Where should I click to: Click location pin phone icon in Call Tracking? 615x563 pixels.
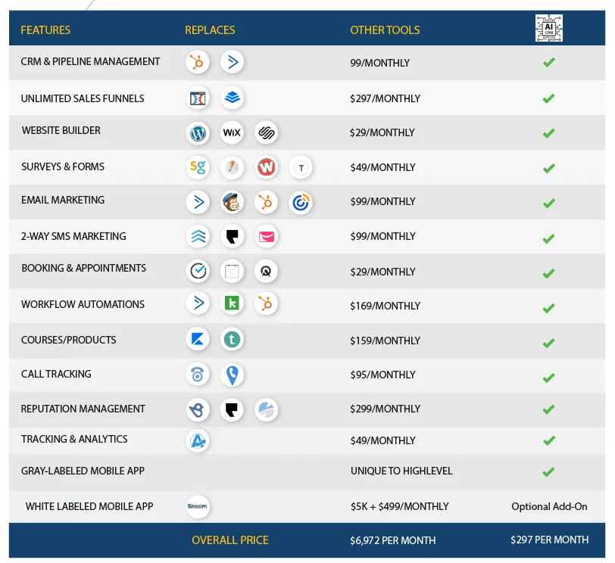click(232, 375)
